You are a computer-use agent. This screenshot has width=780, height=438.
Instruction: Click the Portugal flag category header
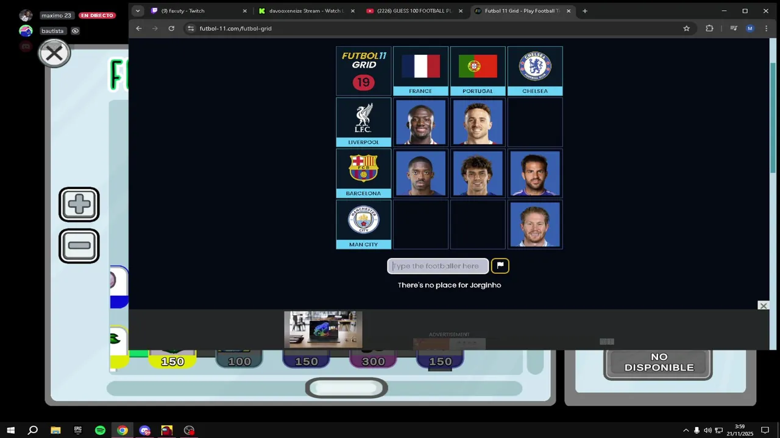click(478, 71)
